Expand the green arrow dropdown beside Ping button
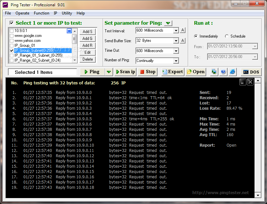The height and width of the screenshot is (204, 267). (109, 72)
